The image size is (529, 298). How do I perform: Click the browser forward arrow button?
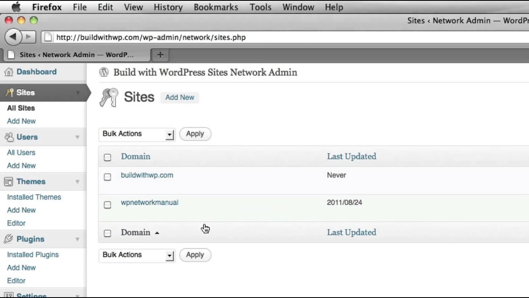(x=29, y=37)
